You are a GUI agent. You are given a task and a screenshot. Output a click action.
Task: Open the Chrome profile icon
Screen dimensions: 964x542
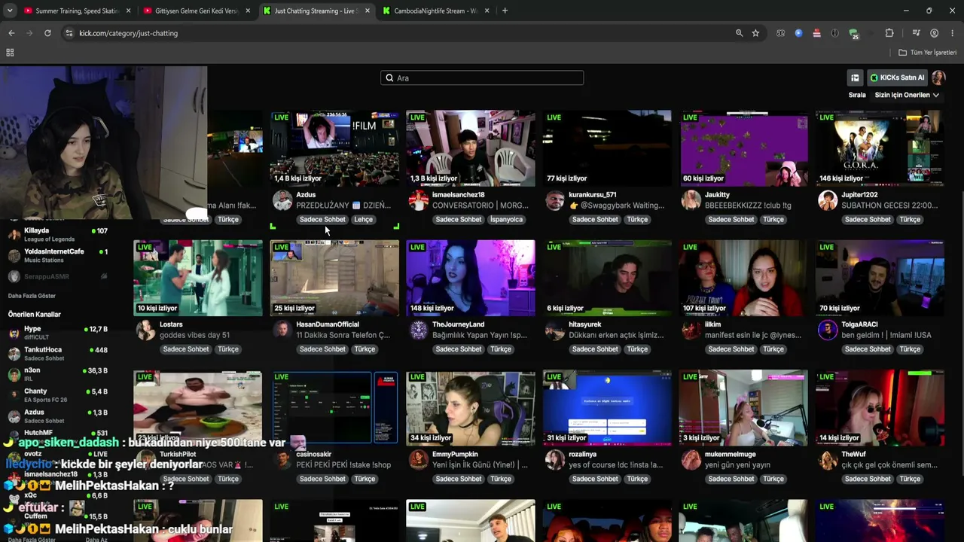tap(934, 33)
